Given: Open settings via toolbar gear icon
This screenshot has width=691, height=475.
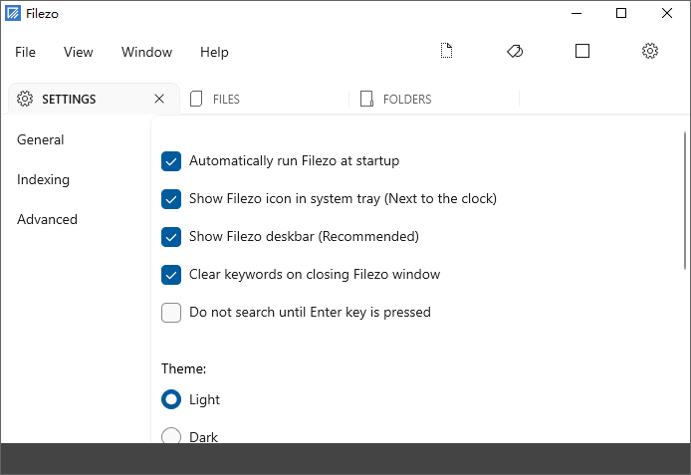Looking at the screenshot, I should 649,51.
